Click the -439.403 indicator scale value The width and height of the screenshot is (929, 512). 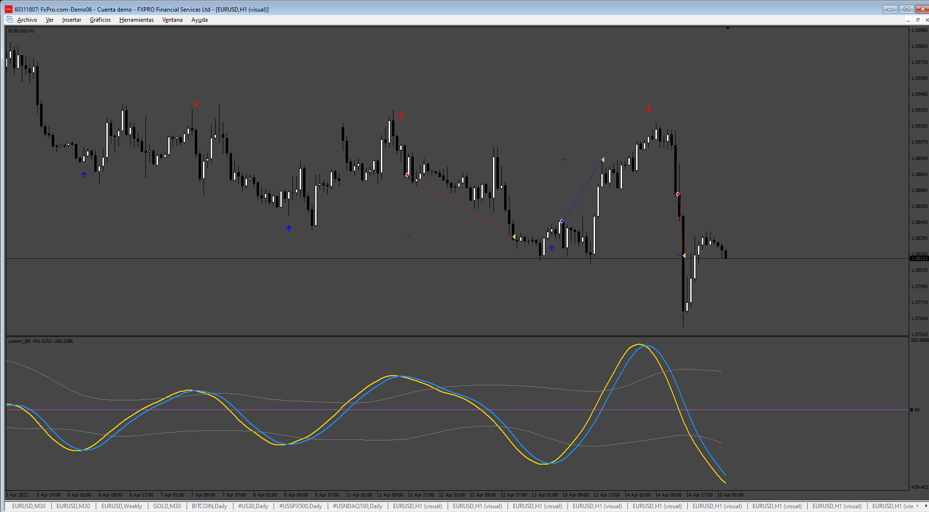pos(919,487)
